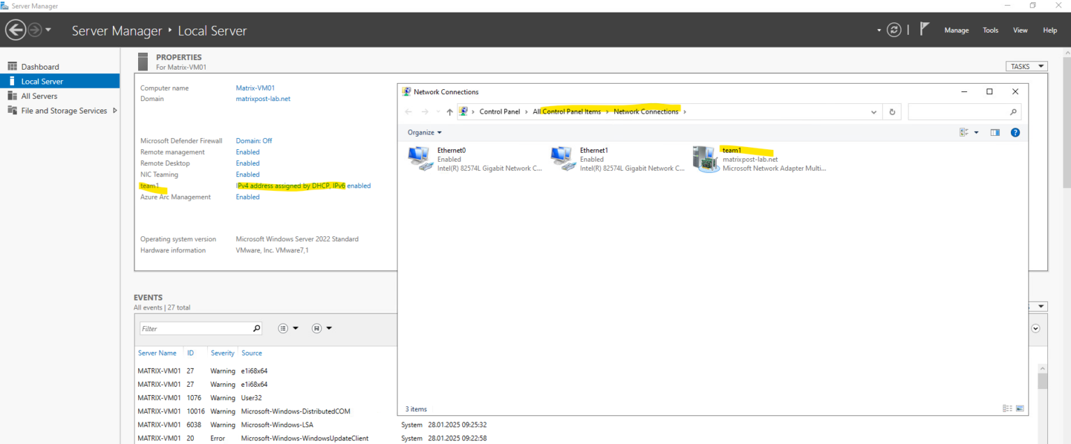Open the Manage menu
The image size is (1071, 444).
point(956,30)
